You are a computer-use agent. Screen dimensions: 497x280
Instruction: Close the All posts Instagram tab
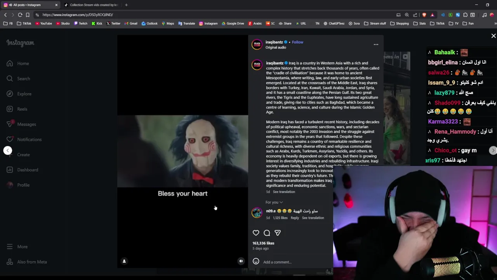click(56, 5)
